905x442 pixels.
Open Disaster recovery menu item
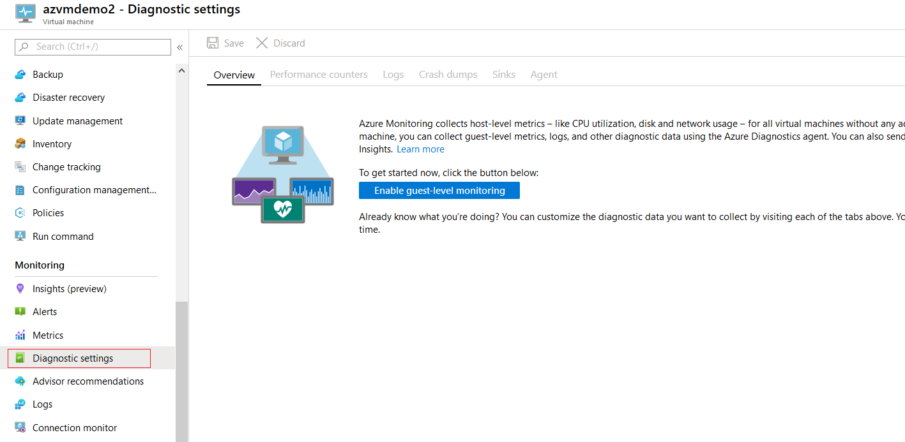coord(69,98)
